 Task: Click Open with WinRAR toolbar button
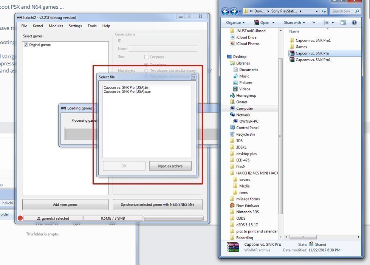click(x=262, y=23)
